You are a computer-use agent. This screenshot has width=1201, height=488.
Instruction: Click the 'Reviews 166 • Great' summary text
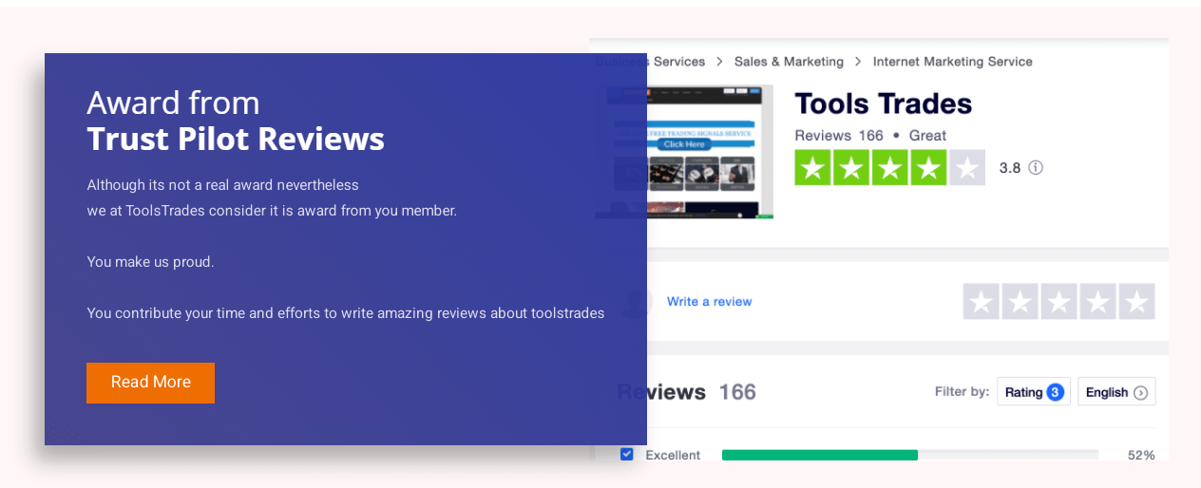[870, 136]
